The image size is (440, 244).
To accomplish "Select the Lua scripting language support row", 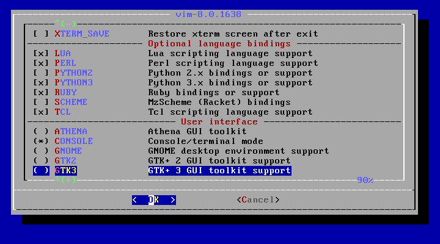I will click(x=214, y=54).
